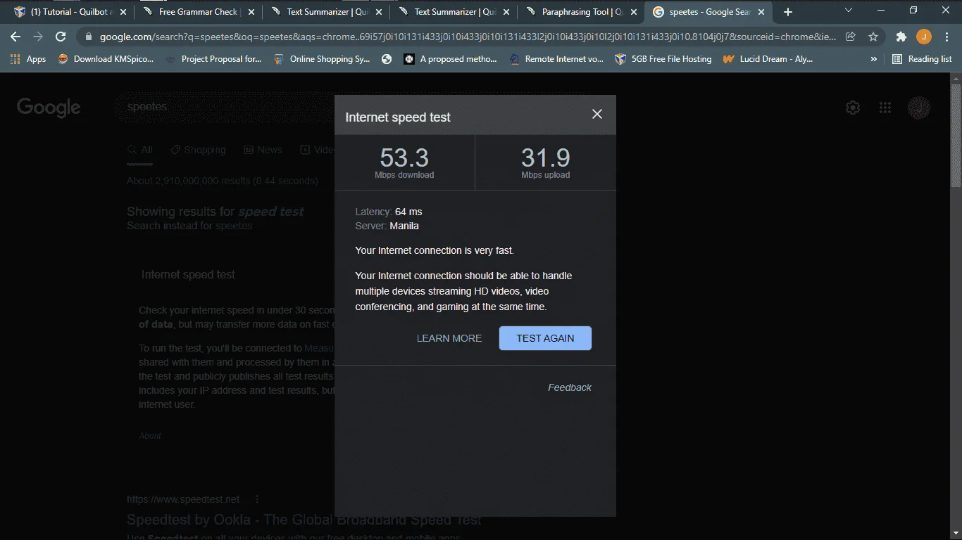962x540 pixels.
Task: Select the Shopping search tab
Action: click(198, 150)
